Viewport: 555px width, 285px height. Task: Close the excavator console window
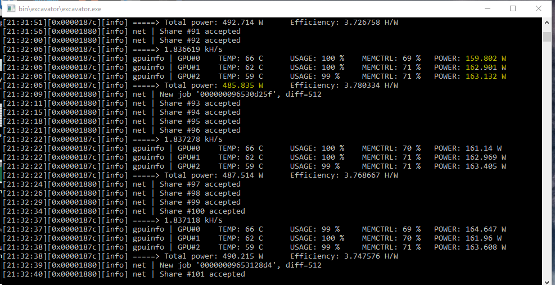pos(538,8)
